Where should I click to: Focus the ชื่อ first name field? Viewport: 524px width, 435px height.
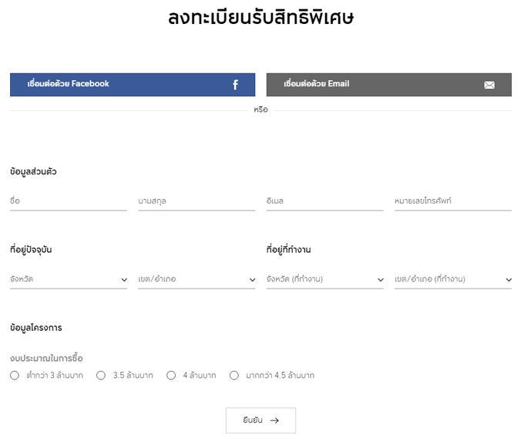69,201
